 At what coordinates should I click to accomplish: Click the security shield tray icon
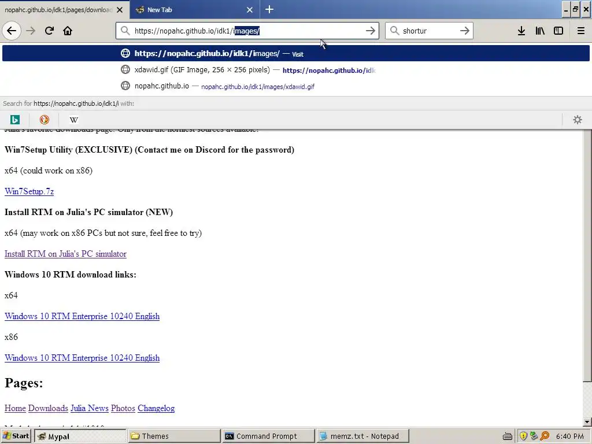523,436
